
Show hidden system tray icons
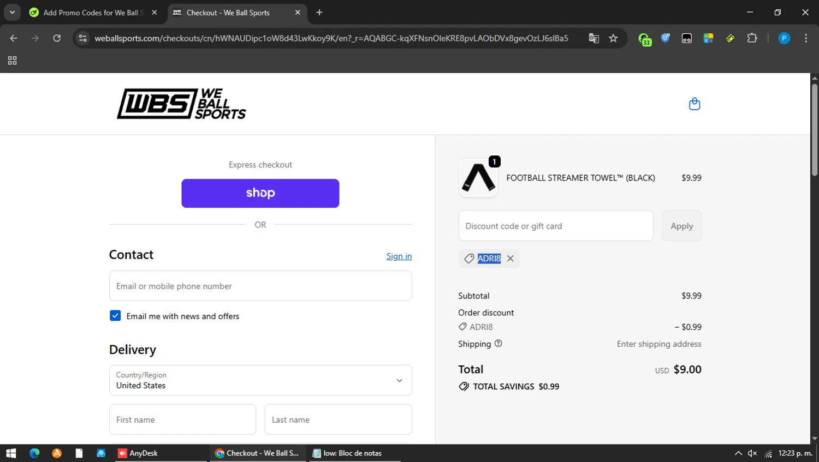(x=738, y=453)
